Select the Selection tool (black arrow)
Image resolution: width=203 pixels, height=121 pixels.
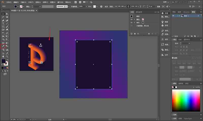coord(3,14)
